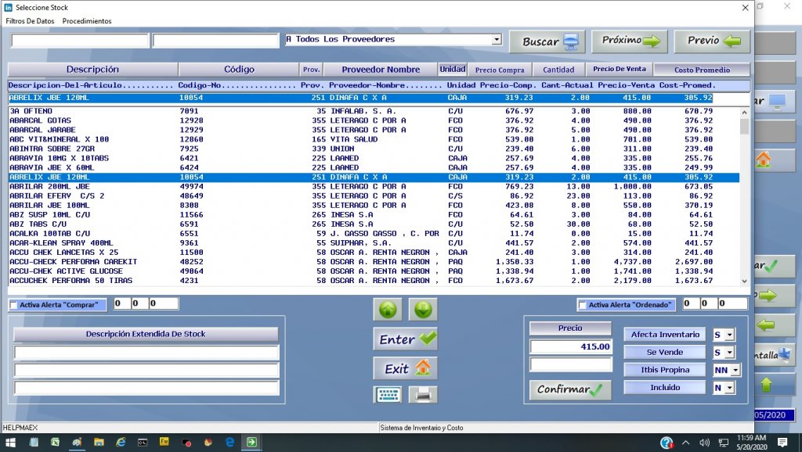Expand the Incluido dropdown
The image size is (802, 452).
pos(730,387)
